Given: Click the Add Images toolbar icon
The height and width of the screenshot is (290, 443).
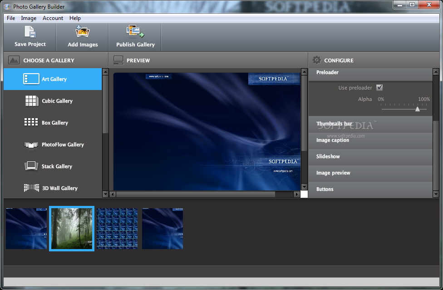Looking at the screenshot, I should [82, 31].
